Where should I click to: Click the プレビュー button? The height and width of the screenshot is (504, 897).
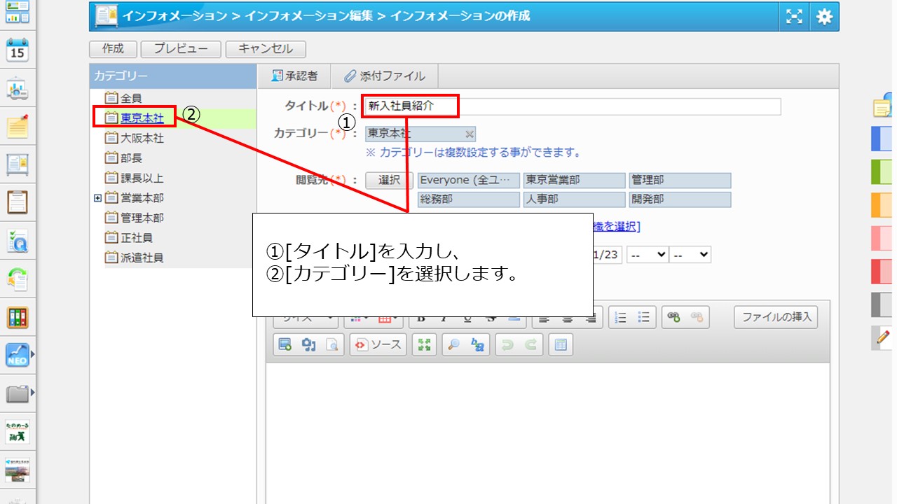click(x=181, y=49)
